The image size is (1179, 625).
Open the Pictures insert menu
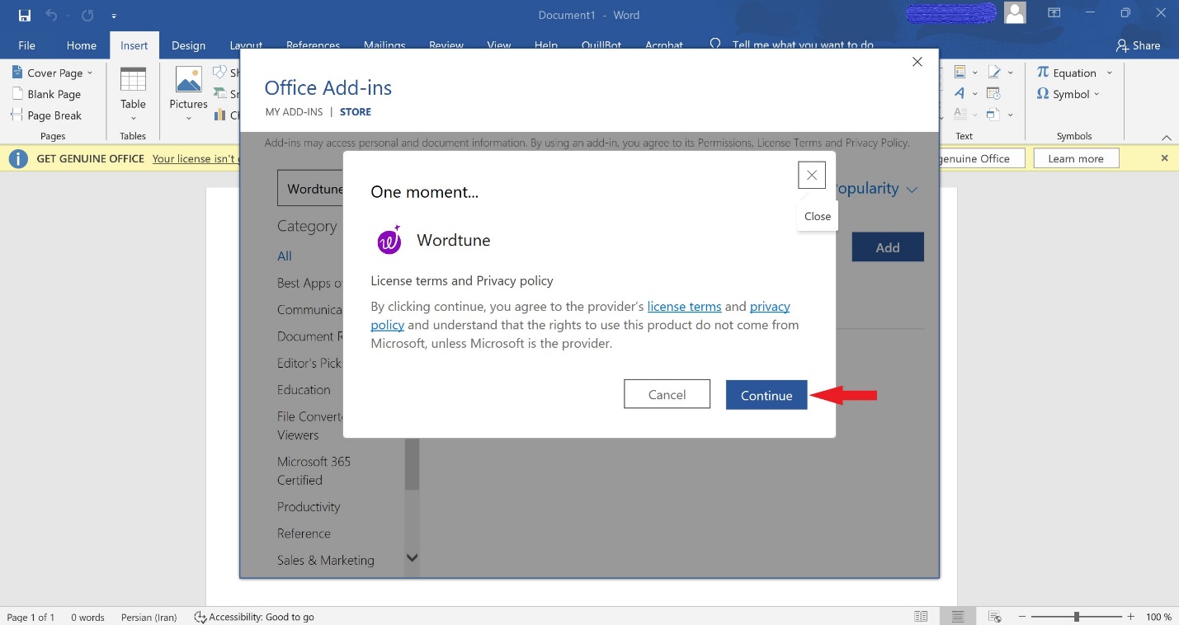coord(188,93)
